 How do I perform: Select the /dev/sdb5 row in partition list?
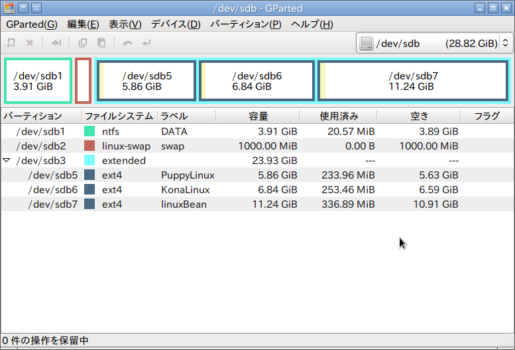tap(257, 175)
